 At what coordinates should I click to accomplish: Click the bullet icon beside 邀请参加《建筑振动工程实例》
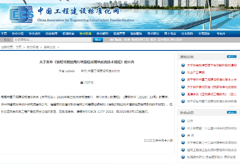(x=183, y=94)
